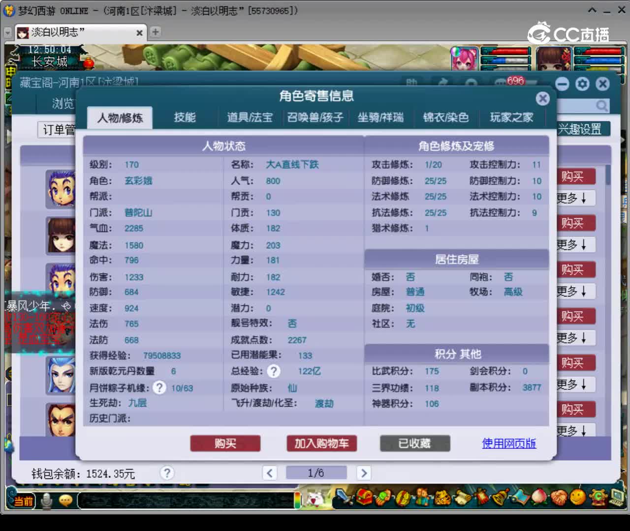Click the 当前 chat channel button
Image resolution: width=630 pixels, height=531 pixels.
[22, 501]
